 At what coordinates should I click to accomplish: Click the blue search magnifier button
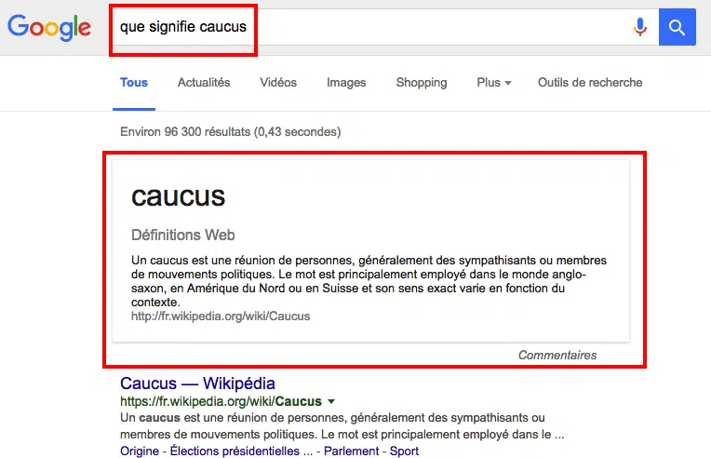tap(677, 28)
